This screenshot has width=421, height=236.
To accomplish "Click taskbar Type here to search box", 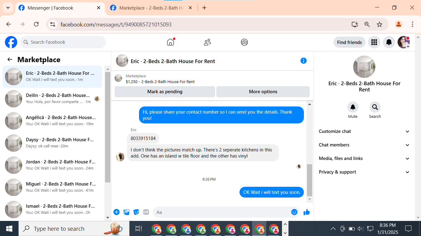I will pos(75,229).
